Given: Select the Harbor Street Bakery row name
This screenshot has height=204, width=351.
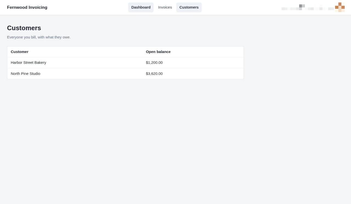Looking at the screenshot, I should tap(29, 63).
